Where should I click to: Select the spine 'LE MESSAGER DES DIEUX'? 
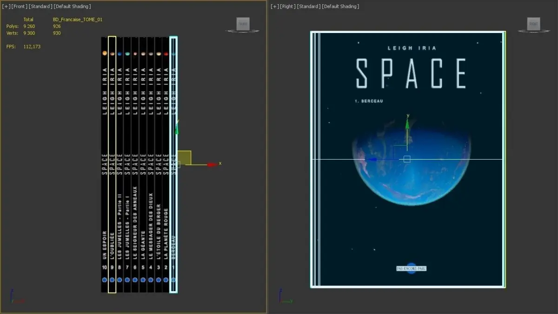tap(150, 165)
